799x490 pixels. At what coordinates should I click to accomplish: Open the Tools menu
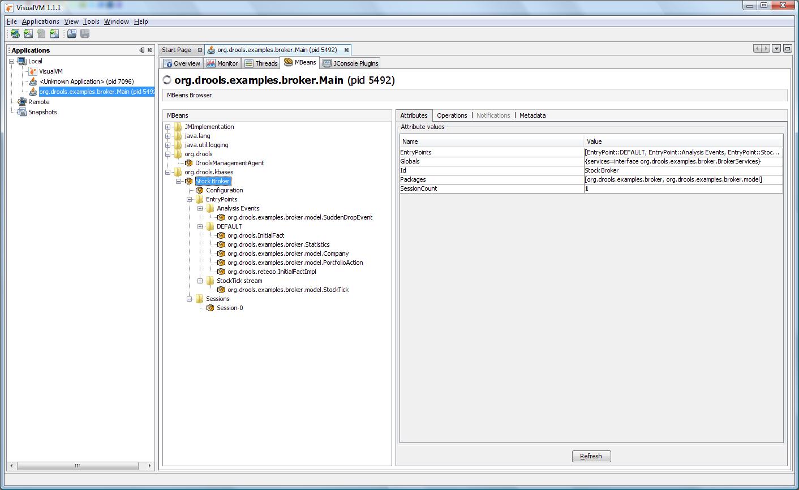tap(91, 22)
